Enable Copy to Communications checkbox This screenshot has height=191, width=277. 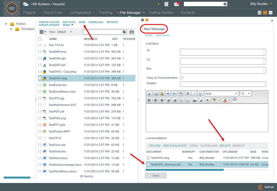point(182,78)
